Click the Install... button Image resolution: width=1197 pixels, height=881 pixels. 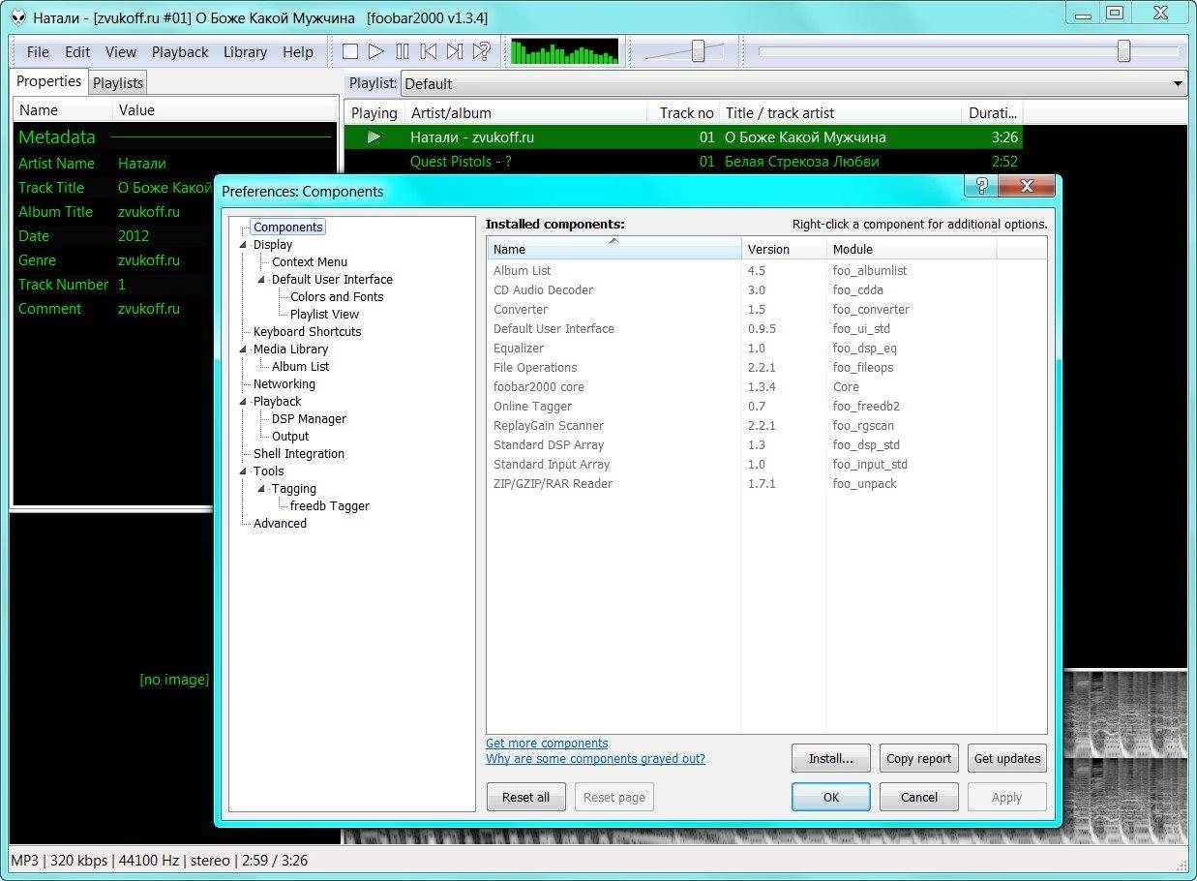click(831, 759)
